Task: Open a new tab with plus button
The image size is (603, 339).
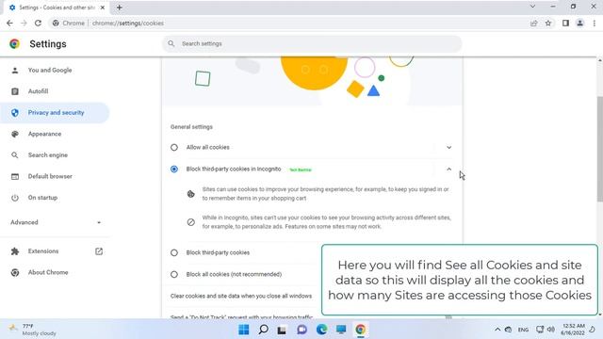Action: click(x=120, y=8)
